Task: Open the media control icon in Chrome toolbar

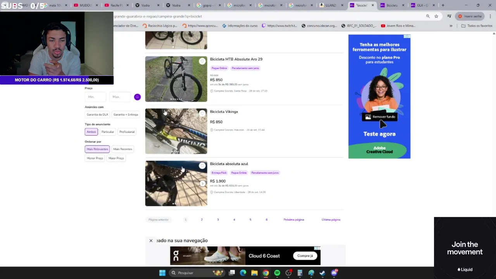Action: pyautogui.click(x=449, y=16)
